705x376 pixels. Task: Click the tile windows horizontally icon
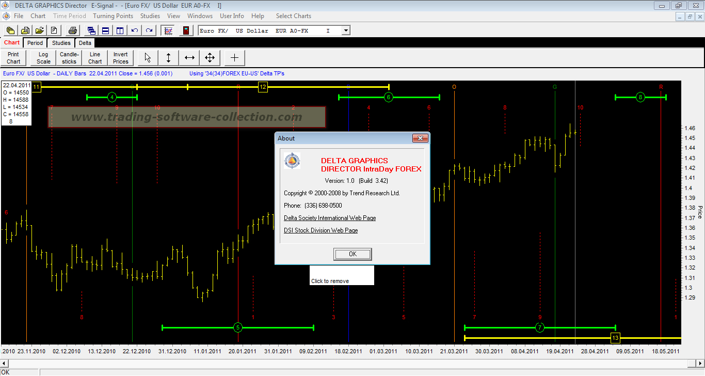(x=106, y=30)
